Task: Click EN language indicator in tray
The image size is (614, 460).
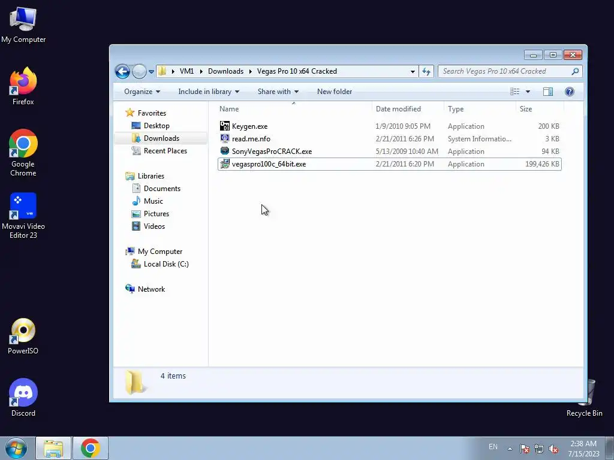Action: point(493,447)
